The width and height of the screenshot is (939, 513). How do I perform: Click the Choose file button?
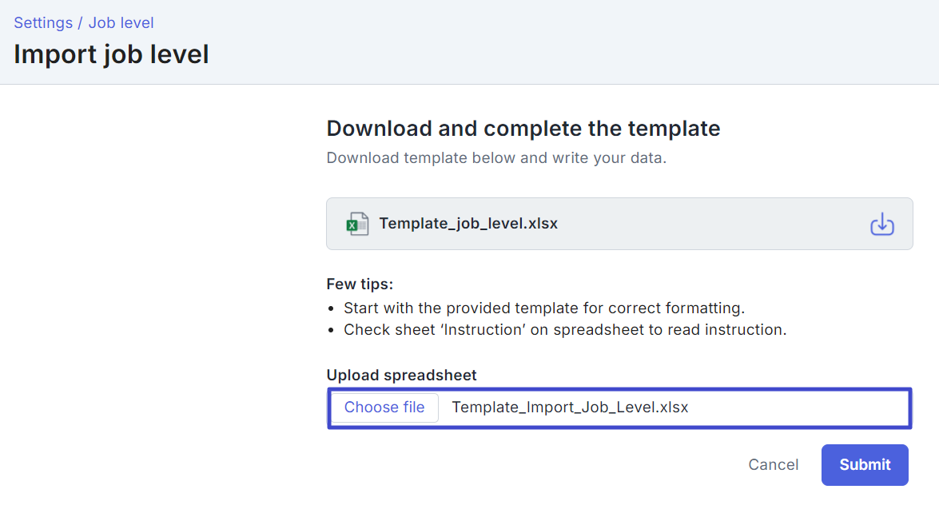tap(384, 408)
